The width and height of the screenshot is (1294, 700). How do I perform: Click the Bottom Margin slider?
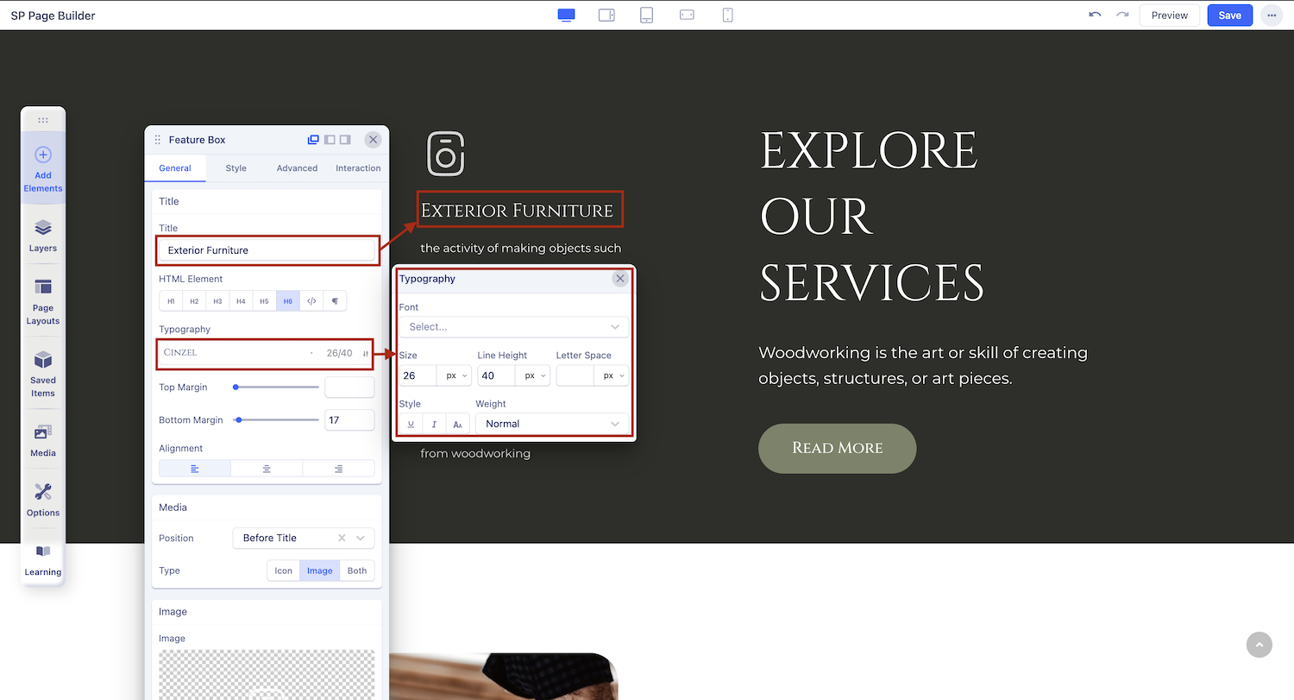click(x=276, y=420)
